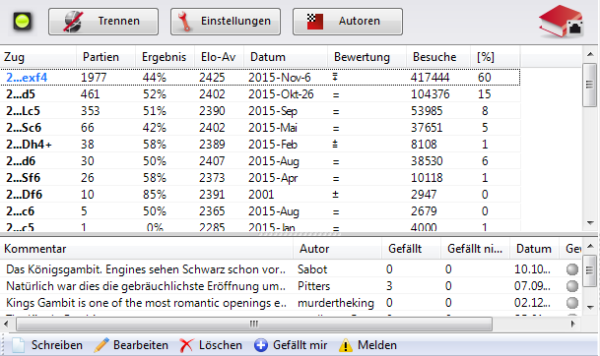
Task: Click Gefällt mir plus icon
Action: point(260,345)
